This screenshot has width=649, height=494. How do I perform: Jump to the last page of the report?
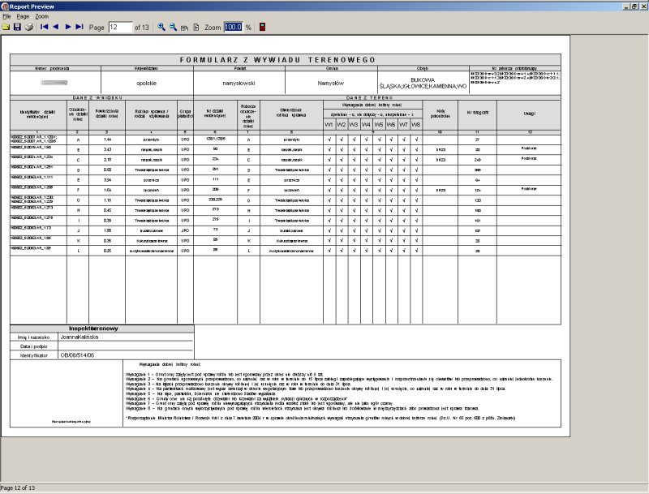[x=80, y=27]
